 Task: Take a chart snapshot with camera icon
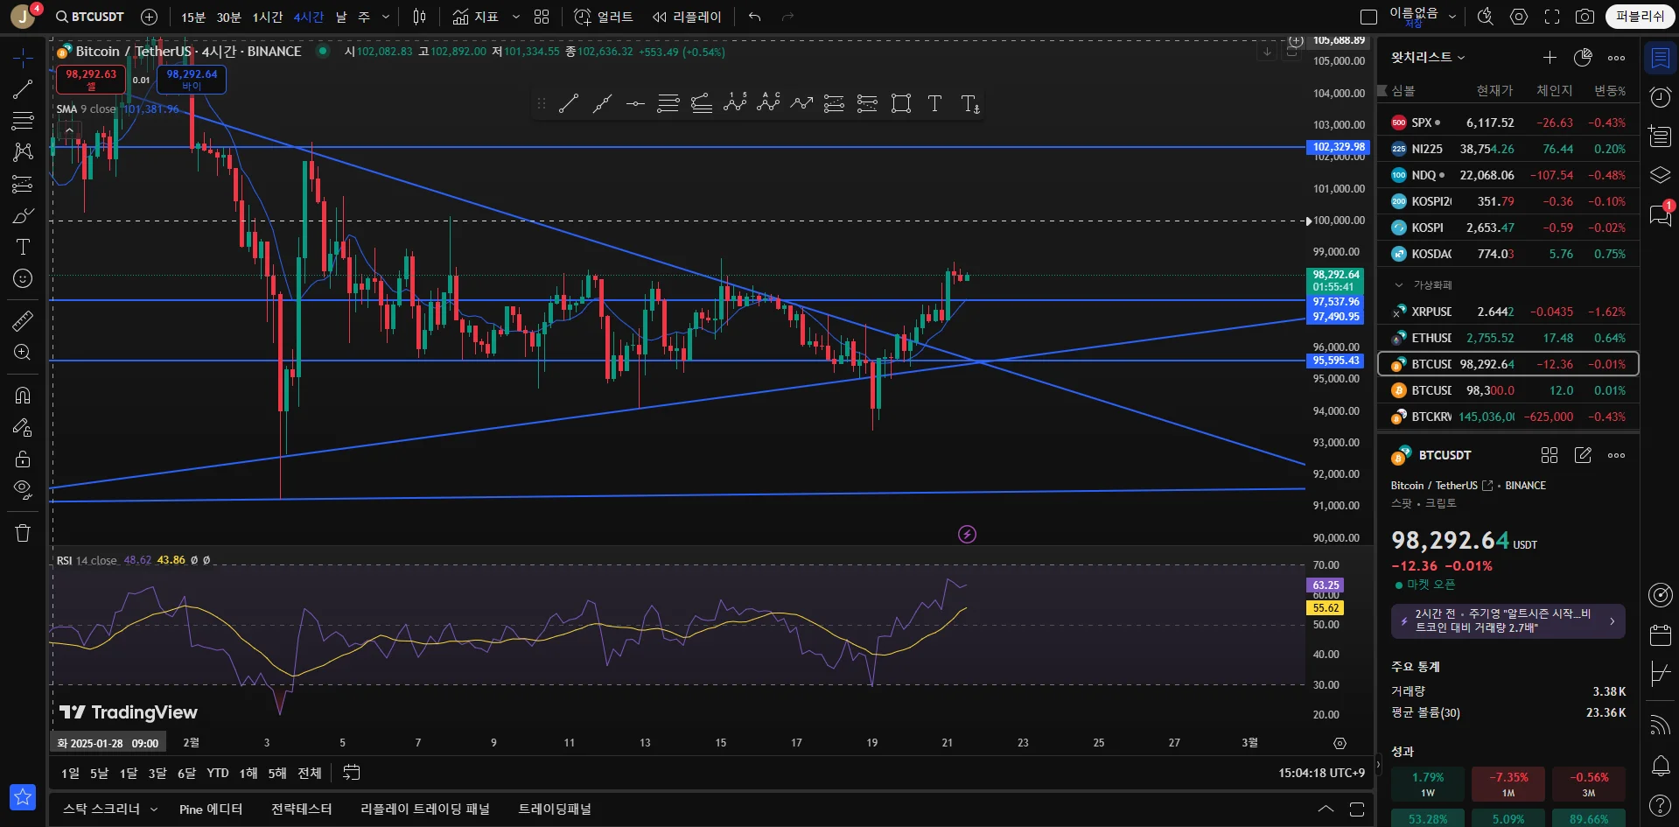pyautogui.click(x=1585, y=17)
